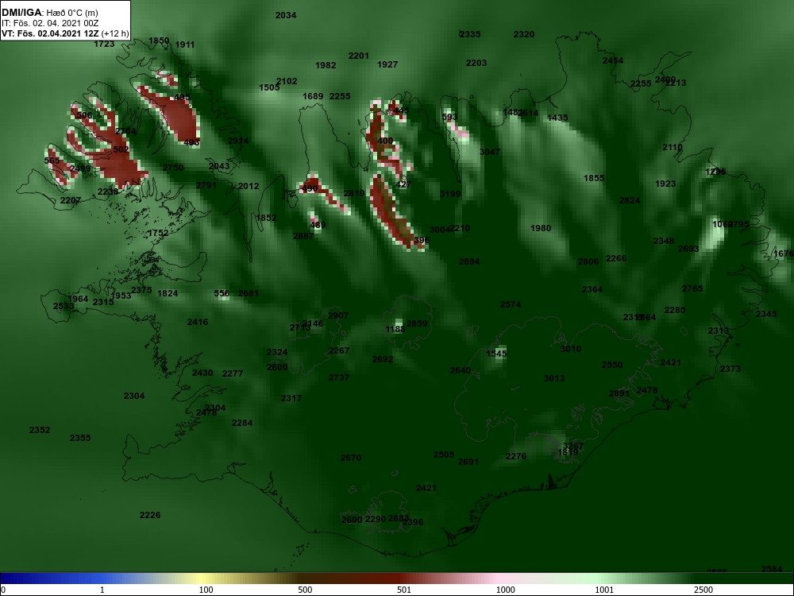Select the map value 2201
The width and height of the screenshot is (794, 596).
click(359, 56)
